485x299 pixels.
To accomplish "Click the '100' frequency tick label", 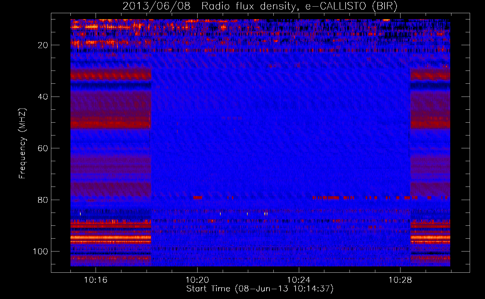I will 40,251.
